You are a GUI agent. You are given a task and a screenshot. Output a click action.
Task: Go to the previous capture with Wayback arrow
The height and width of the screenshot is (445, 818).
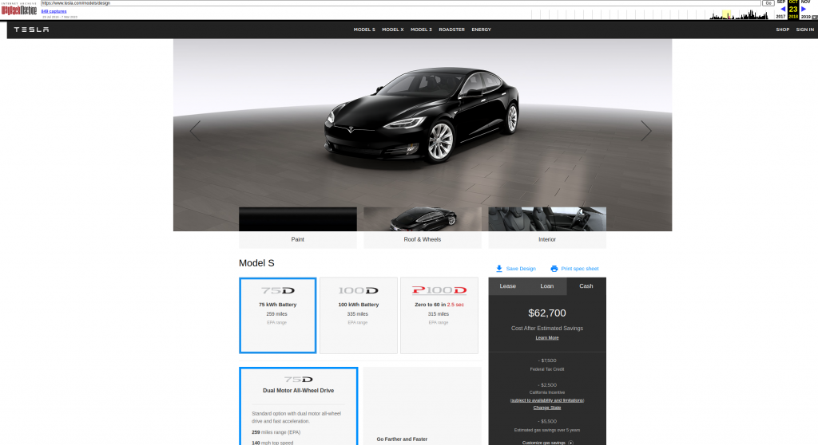(783, 9)
